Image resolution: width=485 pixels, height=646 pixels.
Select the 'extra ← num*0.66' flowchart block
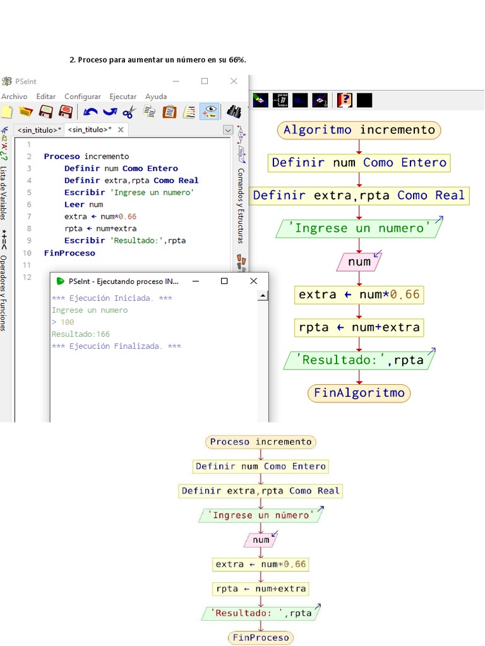pyautogui.click(x=359, y=295)
